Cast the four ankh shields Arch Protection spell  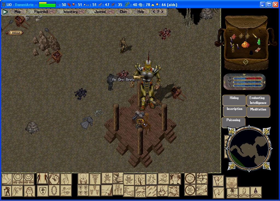pos(83,190)
